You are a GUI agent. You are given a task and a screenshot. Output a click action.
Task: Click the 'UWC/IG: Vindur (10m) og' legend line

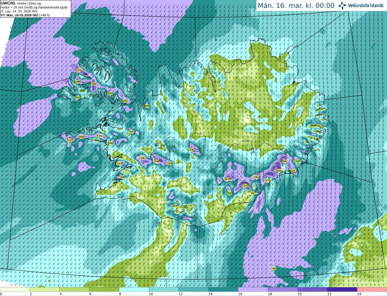point(21,3)
